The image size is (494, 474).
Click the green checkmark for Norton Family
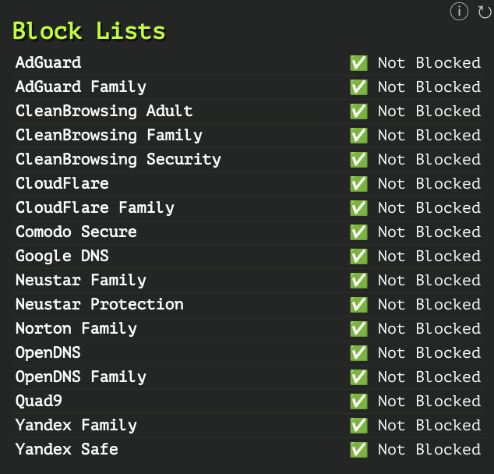pos(358,329)
